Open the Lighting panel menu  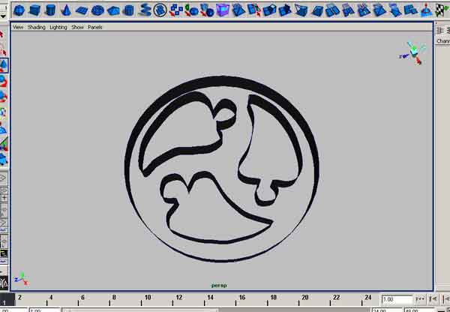click(x=58, y=27)
